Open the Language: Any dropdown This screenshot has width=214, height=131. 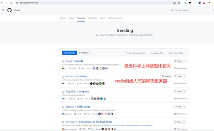pyautogui.click(x=158, y=53)
